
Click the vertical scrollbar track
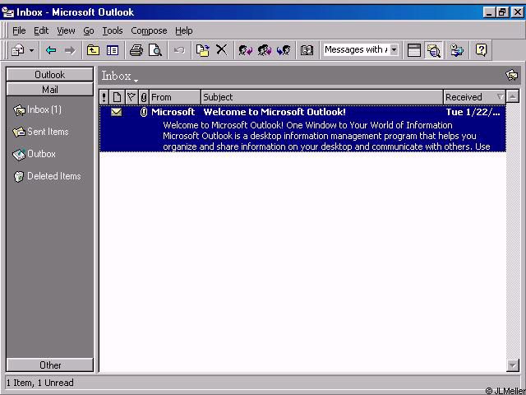tap(513, 231)
